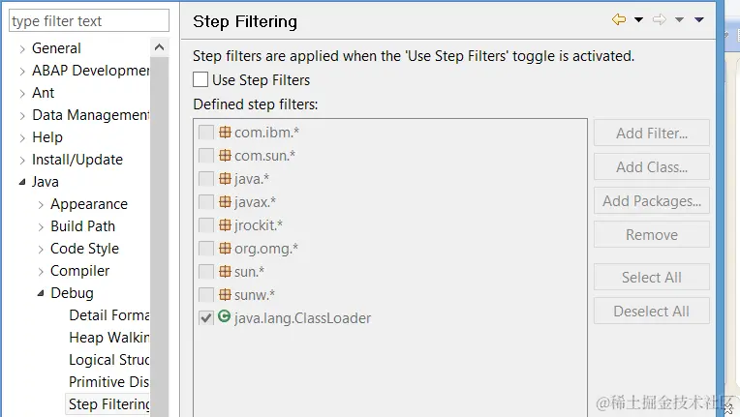
Task: Toggle the com.sun.* filter checkbox
Action: (205, 156)
